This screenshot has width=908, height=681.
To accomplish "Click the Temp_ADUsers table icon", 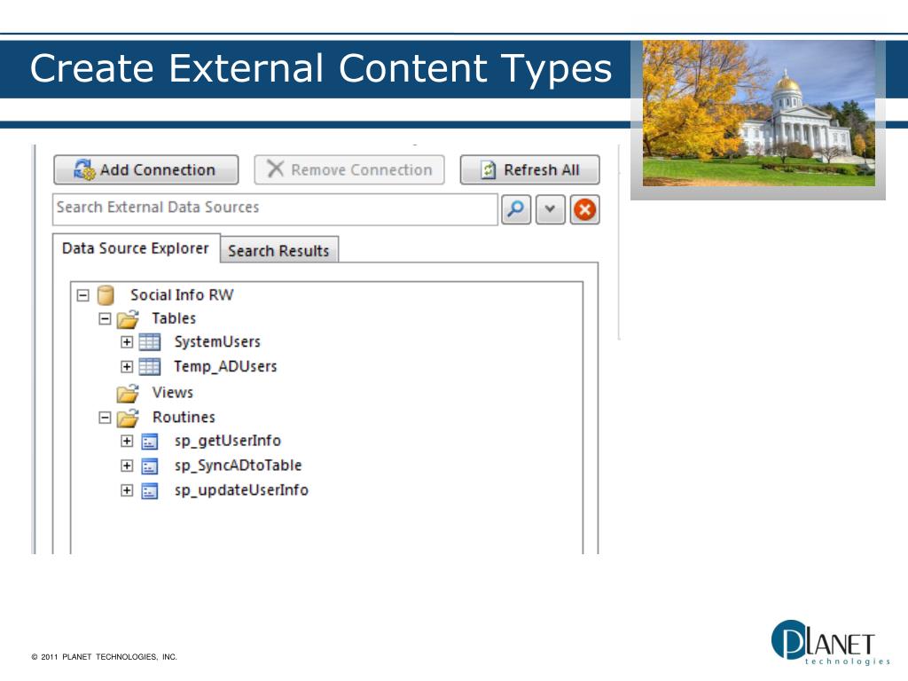I will (150, 366).
